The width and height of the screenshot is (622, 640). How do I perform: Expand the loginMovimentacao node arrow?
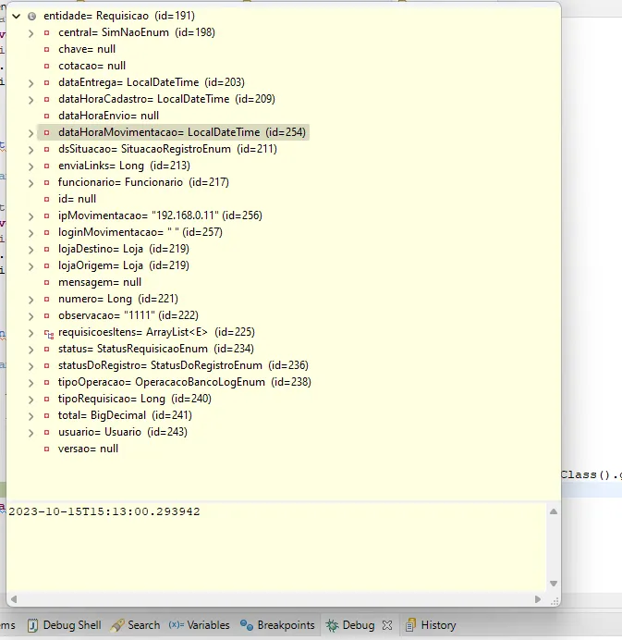[x=31, y=233]
